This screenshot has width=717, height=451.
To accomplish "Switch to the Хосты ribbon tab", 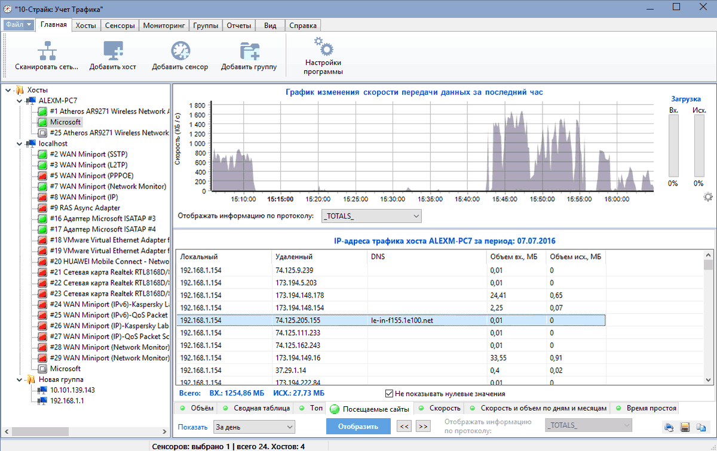I will coord(86,26).
